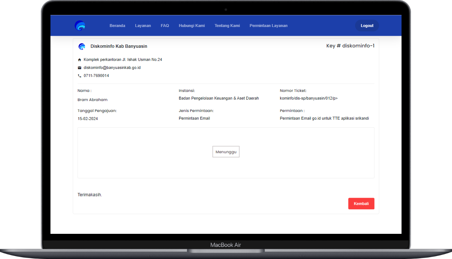Screen dimensions: 452x259
Task: Click the email envelope icon
Action: point(79,68)
